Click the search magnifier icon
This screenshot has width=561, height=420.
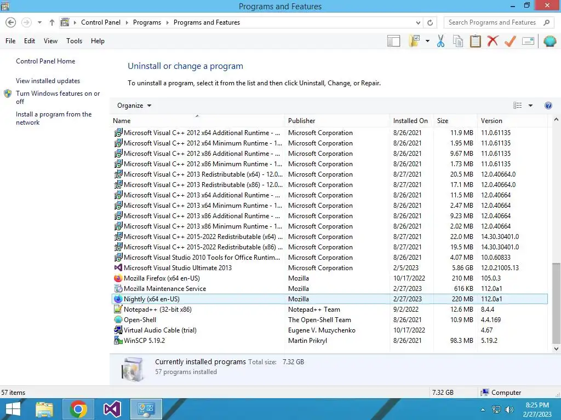(x=546, y=22)
